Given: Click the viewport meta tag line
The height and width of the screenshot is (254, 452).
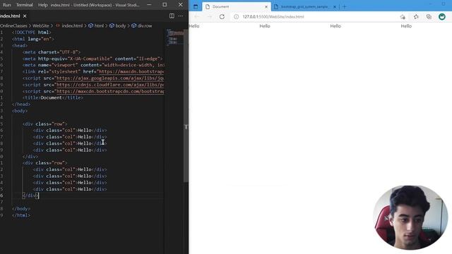Looking at the screenshot, I should point(93,65).
